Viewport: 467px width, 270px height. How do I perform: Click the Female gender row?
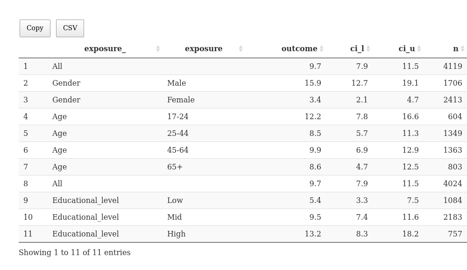[x=243, y=100]
